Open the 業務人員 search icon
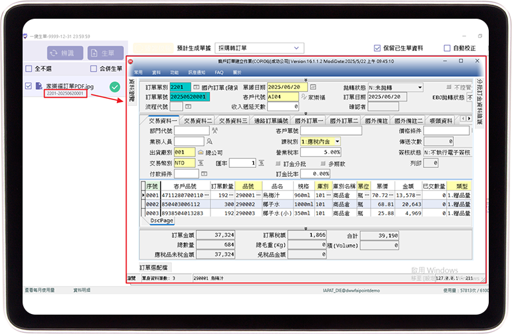 pyautogui.click(x=209, y=141)
